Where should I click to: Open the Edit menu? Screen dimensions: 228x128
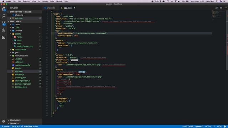[19, 1]
